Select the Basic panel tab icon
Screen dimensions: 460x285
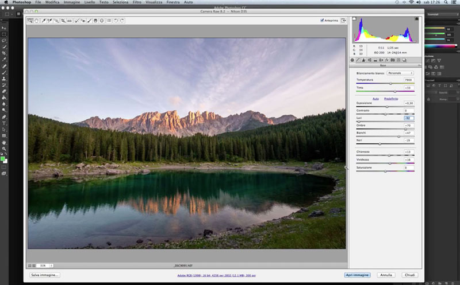(352, 60)
